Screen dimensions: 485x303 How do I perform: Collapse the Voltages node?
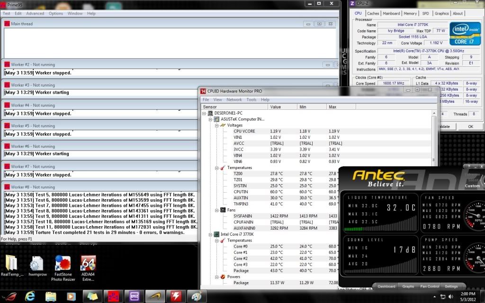pyautogui.click(x=216, y=125)
